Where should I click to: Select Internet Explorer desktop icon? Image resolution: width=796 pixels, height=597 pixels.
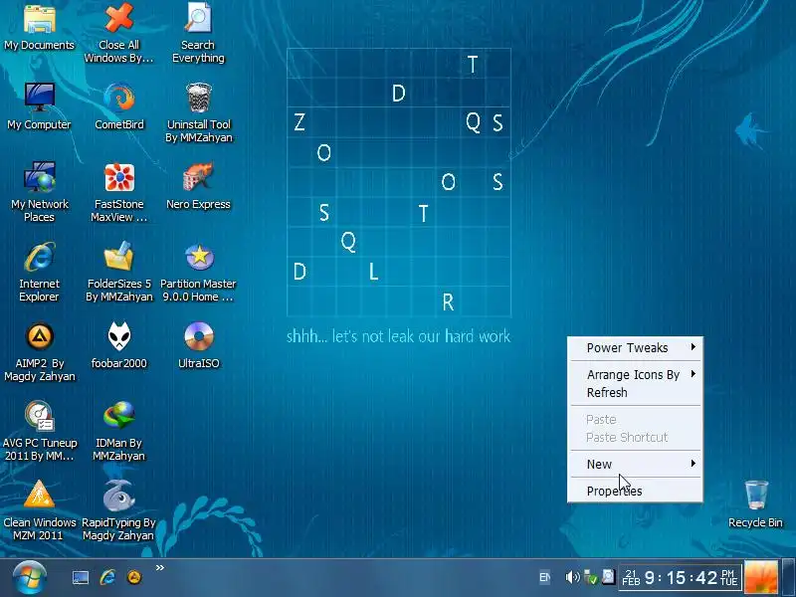click(x=40, y=272)
